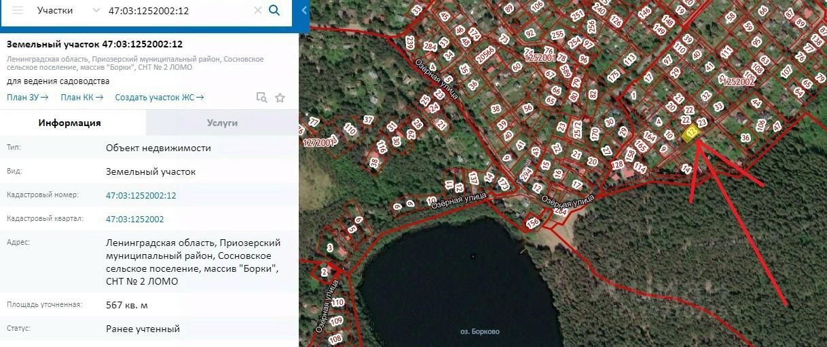
Task: Select the yellow highlighted parcel on map
Action: 691,134
